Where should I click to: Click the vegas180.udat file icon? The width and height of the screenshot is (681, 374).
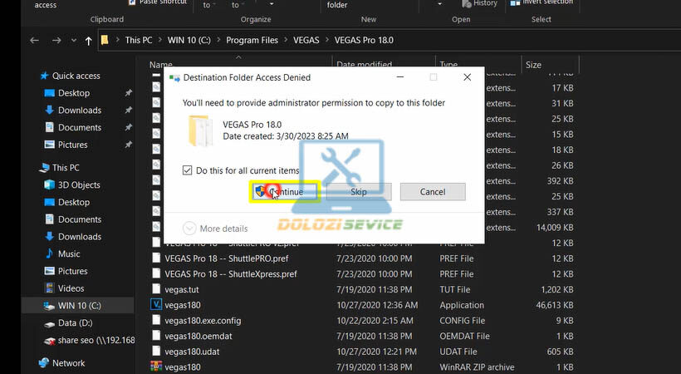point(156,351)
